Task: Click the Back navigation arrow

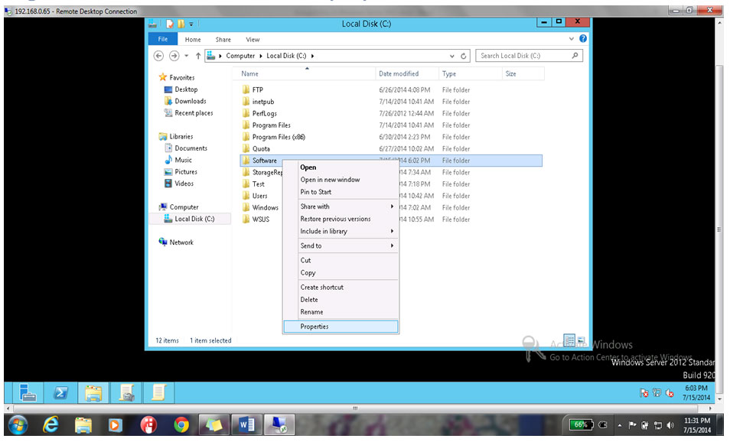Action: [158, 56]
